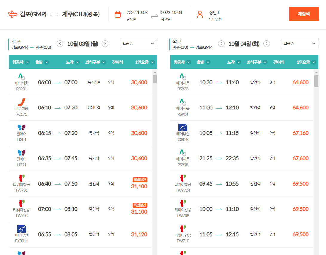Select the 67,160 fare for BX8040
The height and width of the screenshot is (255, 326).
point(300,133)
